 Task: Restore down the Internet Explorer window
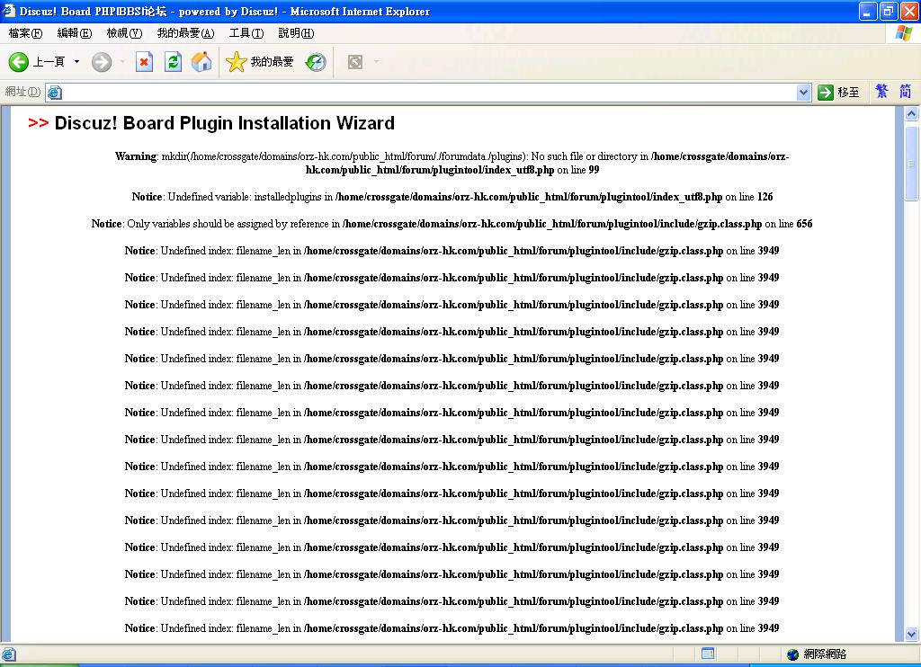click(x=888, y=11)
